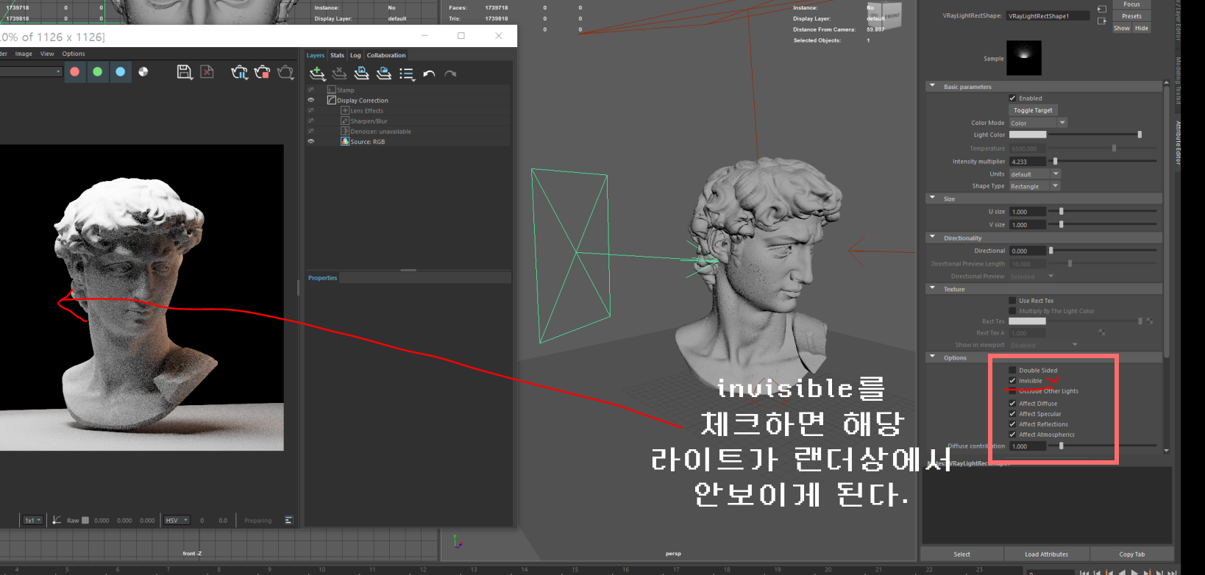Viewport: 1205px width, 575px height.
Task: Uncheck the Invisible option
Action: point(1012,380)
